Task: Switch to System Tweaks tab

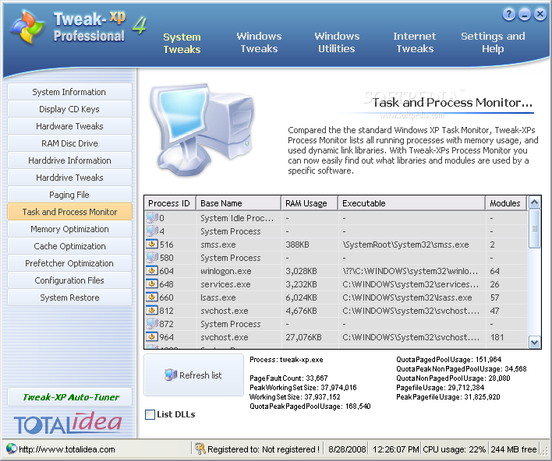Action: tap(182, 44)
